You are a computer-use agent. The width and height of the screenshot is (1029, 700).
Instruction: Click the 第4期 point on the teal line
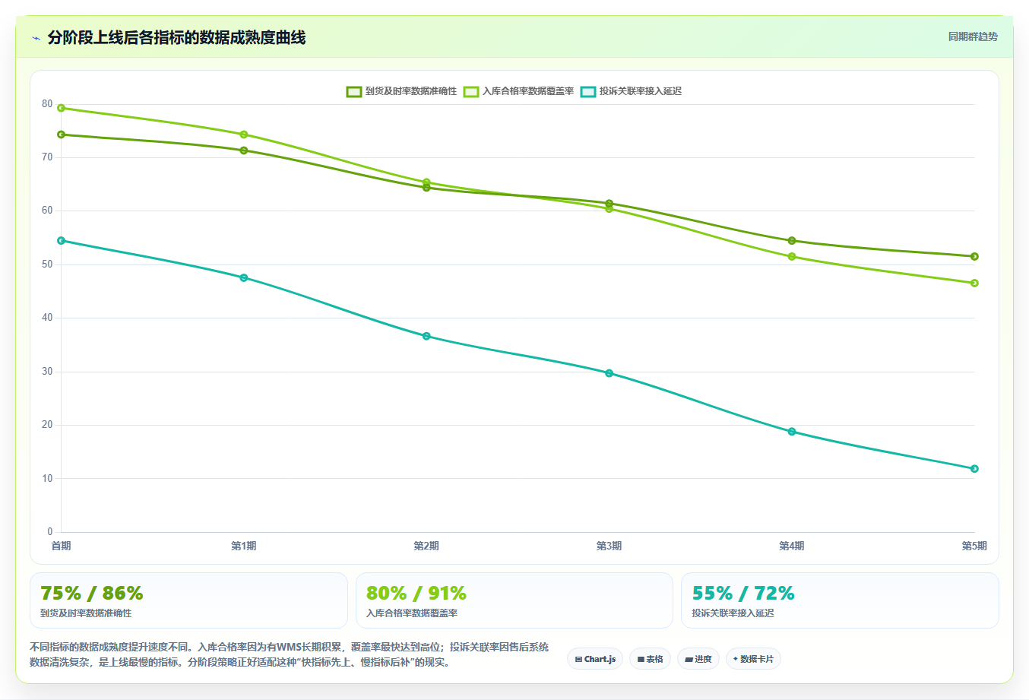[x=792, y=432]
